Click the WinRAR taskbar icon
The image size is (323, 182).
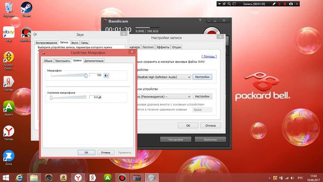pos(137,178)
